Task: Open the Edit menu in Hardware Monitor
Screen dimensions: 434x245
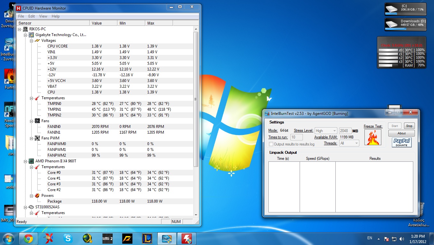Action: click(32, 16)
